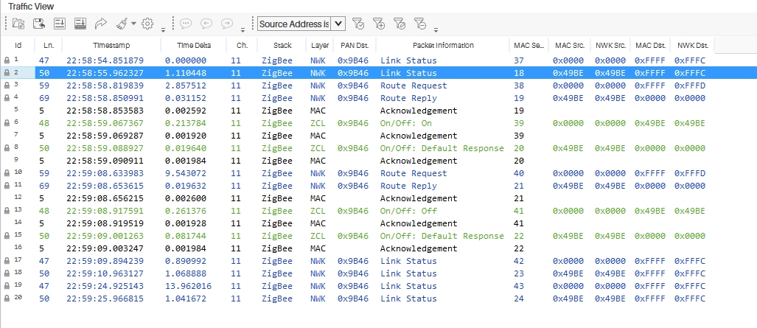Click the speech bubble comment icon
Image resolution: width=757 pixels, height=328 pixels.
click(186, 23)
